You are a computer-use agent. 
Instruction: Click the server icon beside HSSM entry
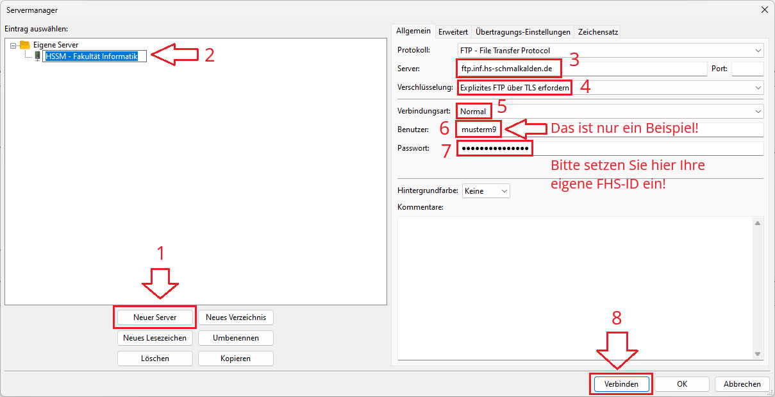(x=37, y=56)
